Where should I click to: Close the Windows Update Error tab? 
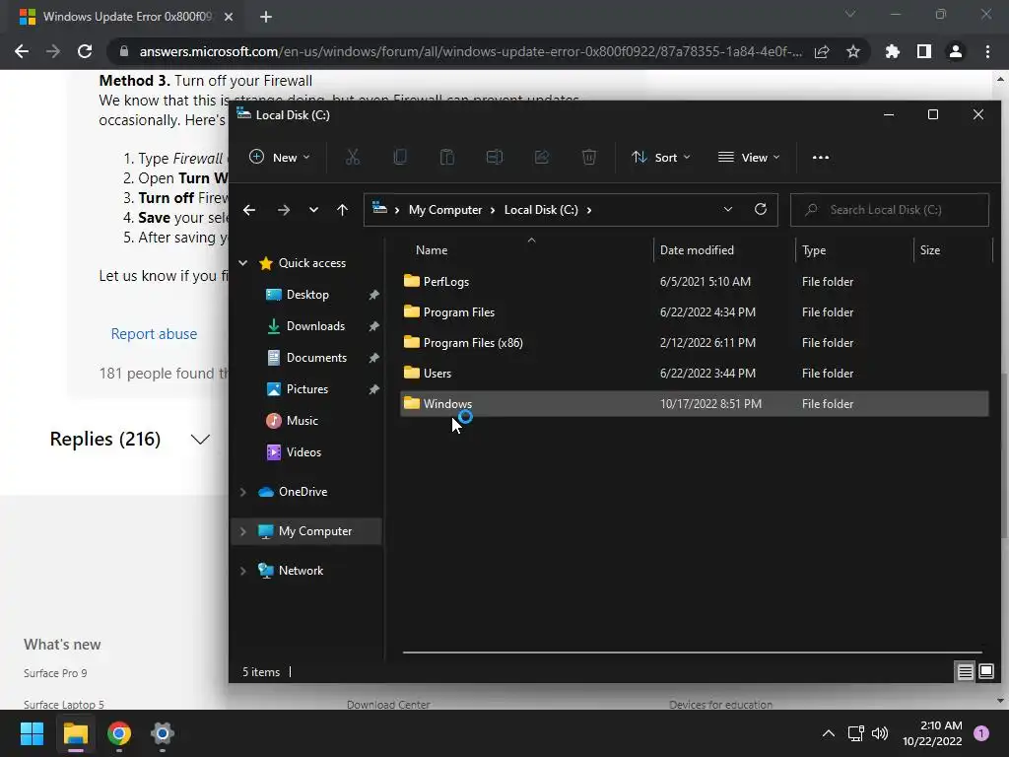pos(229,17)
